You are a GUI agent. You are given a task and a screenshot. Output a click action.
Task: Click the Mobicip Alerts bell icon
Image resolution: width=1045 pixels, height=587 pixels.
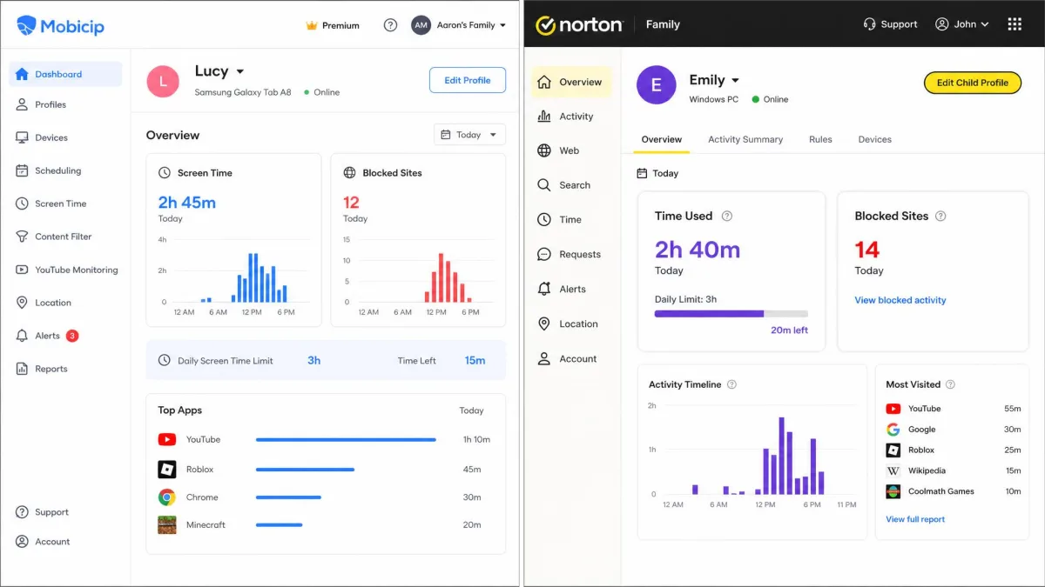point(22,336)
